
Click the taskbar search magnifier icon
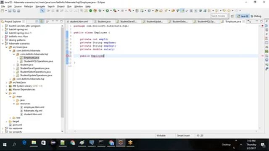point(14,145)
